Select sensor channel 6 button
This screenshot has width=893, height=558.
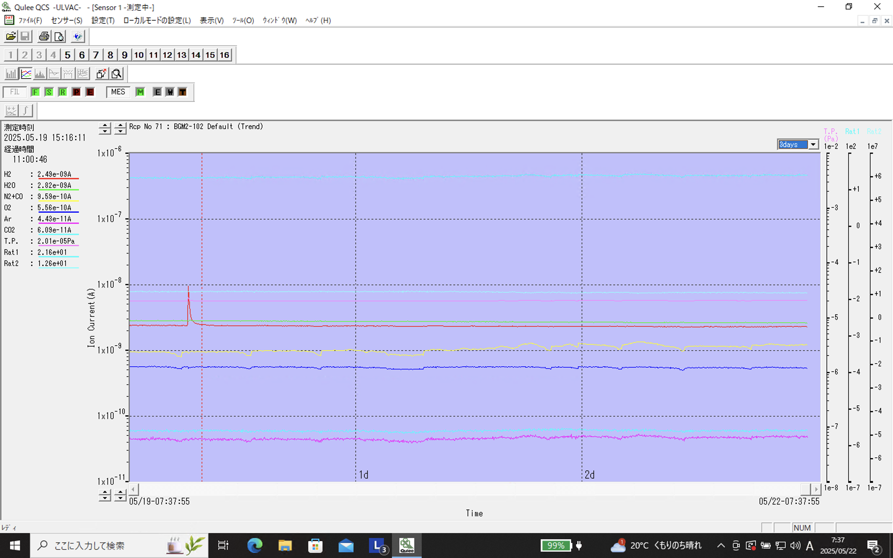tap(82, 55)
